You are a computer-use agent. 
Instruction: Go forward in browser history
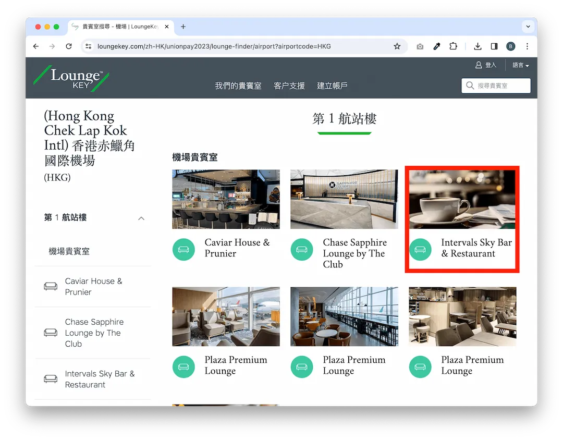pos(53,46)
